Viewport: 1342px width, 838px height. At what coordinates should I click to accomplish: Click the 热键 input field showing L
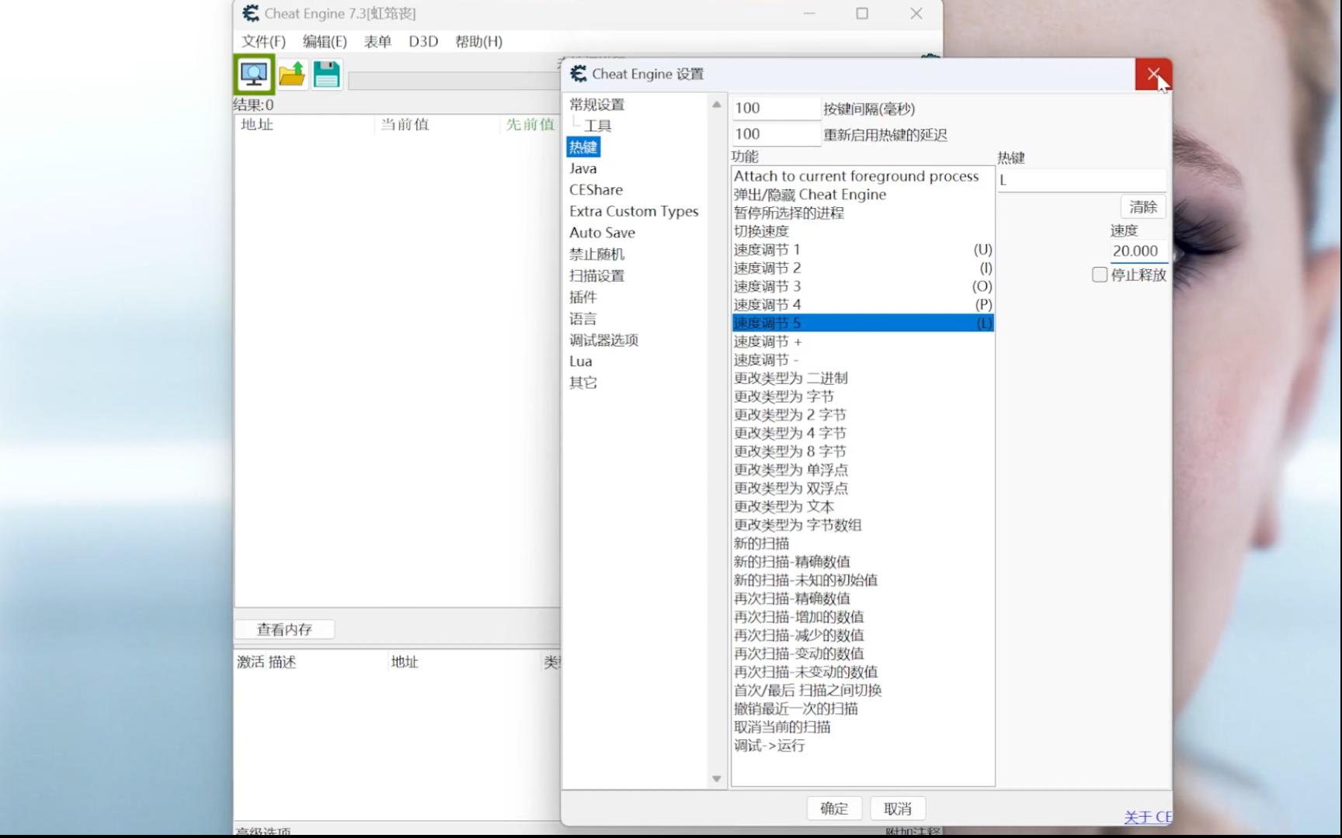coord(1082,180)
